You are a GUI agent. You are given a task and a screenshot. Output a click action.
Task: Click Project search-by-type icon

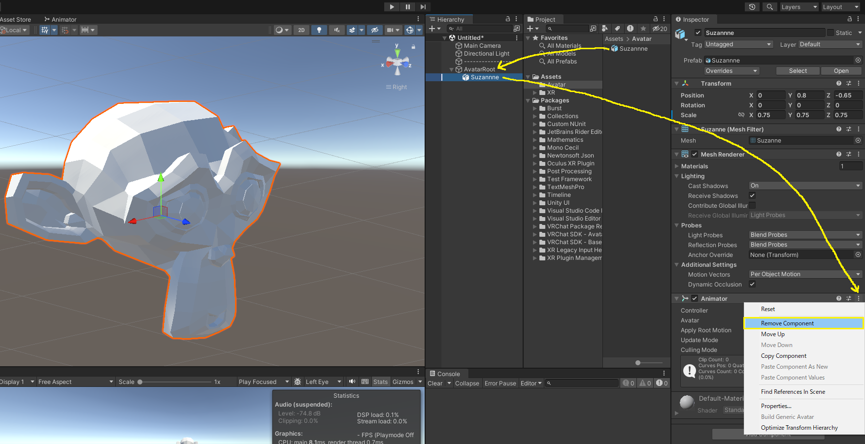[605, 29]
